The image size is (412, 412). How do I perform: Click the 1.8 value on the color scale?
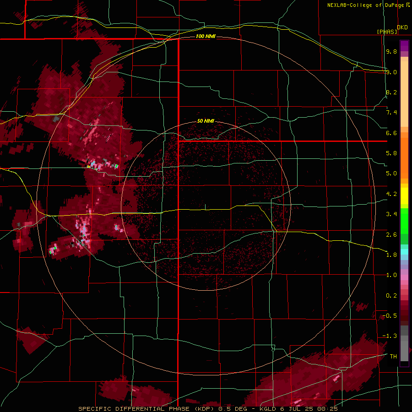(391, 255)
